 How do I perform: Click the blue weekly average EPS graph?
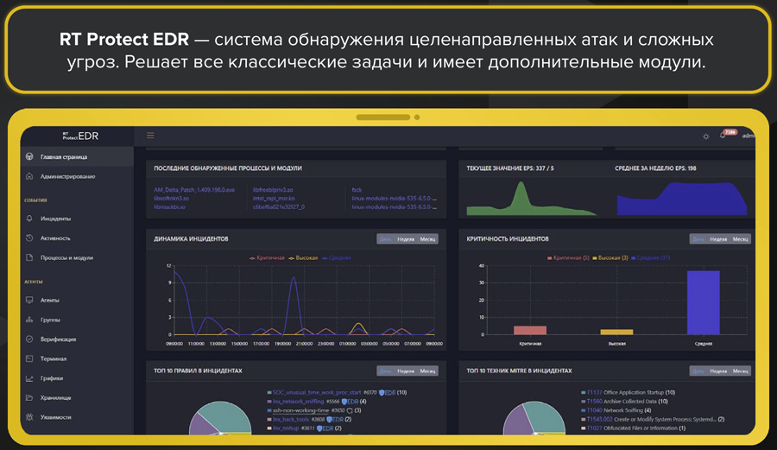(x=682, y=200)
